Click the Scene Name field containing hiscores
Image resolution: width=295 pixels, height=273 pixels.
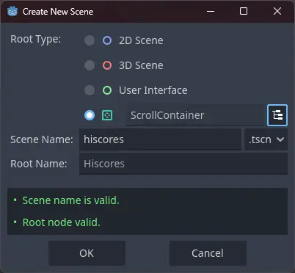(160, 139)
